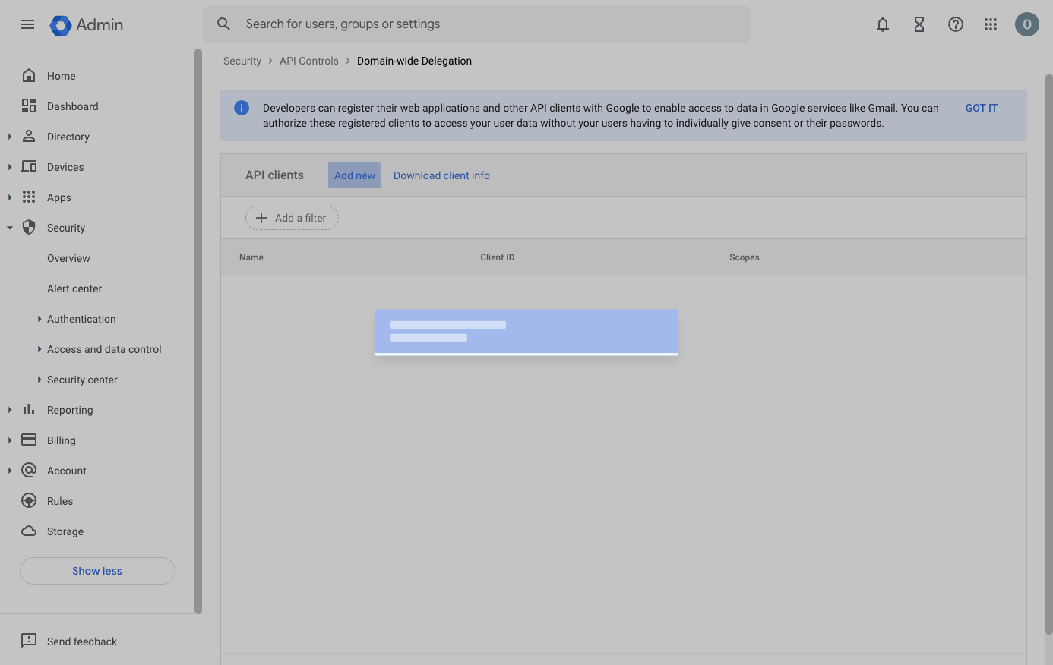Screen dimensions: 1053x665
Task: Go to Dashboard in sidebar
Action: [x=72, y=106]
